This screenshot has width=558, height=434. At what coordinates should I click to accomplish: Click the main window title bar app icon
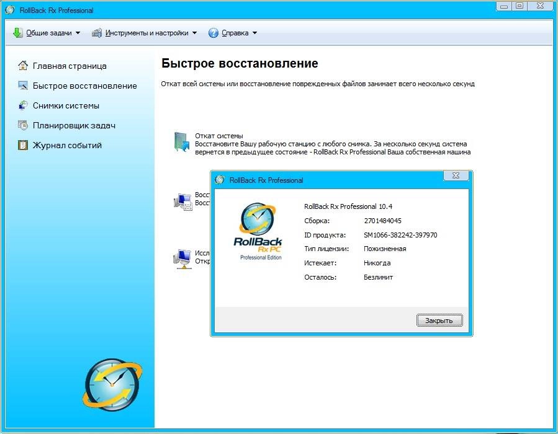click(9, 10)
